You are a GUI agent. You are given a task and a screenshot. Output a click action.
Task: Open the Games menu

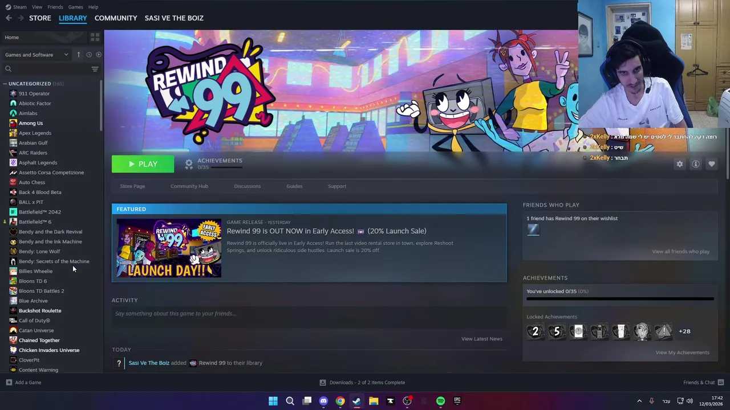[x=75, y=7]
